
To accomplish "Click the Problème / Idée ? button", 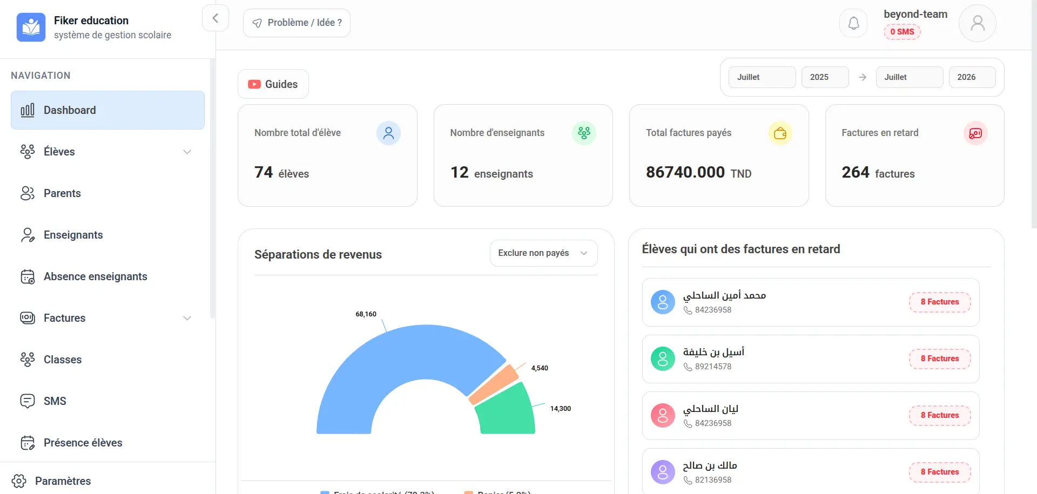I will [x=297, y=23].
